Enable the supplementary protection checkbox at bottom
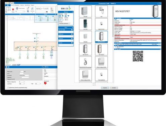Viewport: 166px width, 126px height. [8, 88]
